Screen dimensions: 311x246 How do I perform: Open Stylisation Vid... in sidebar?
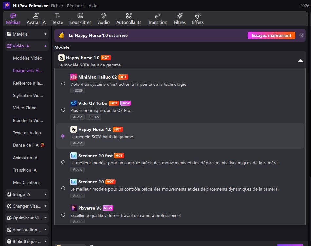point(28,95)
